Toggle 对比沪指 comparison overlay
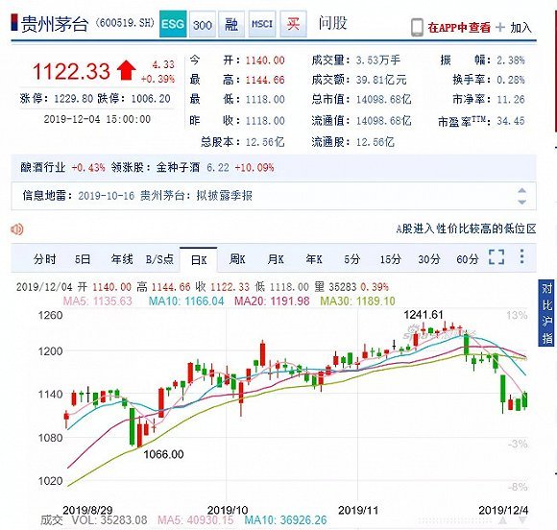Screen dimensions: 557x530 point(547,313)
